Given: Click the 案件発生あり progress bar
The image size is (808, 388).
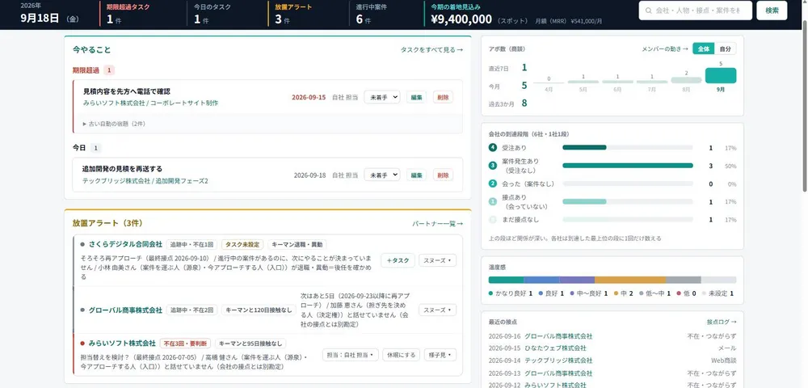Looking at the screenshot, I should pyautogui.click(x=628, y=166).
